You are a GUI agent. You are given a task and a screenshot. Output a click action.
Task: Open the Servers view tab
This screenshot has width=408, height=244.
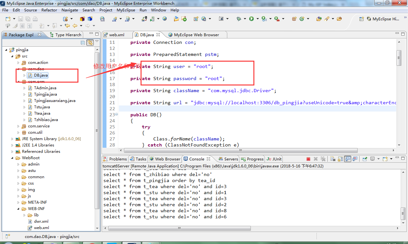(228, 159)
